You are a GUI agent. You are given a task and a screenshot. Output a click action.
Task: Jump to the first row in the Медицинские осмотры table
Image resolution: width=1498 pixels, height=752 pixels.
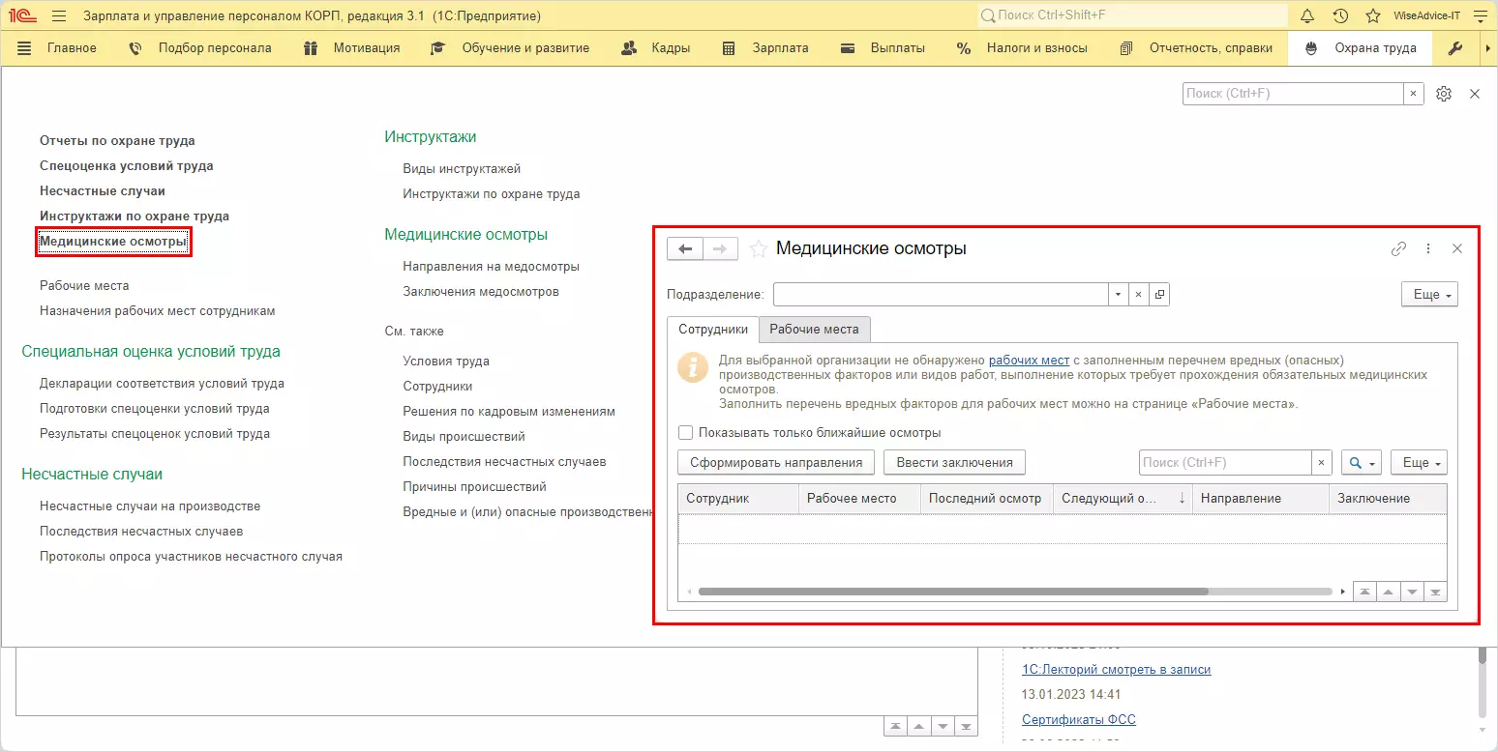click(1363, 593)
